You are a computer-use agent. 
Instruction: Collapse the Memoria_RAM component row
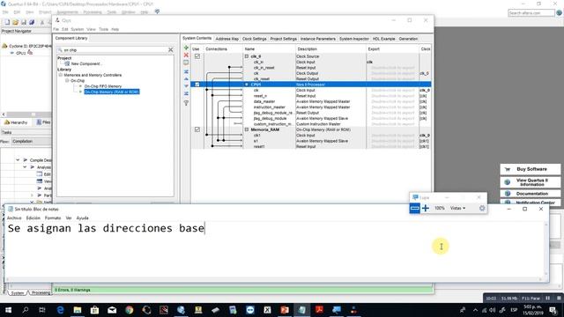(x=247, y=129)
